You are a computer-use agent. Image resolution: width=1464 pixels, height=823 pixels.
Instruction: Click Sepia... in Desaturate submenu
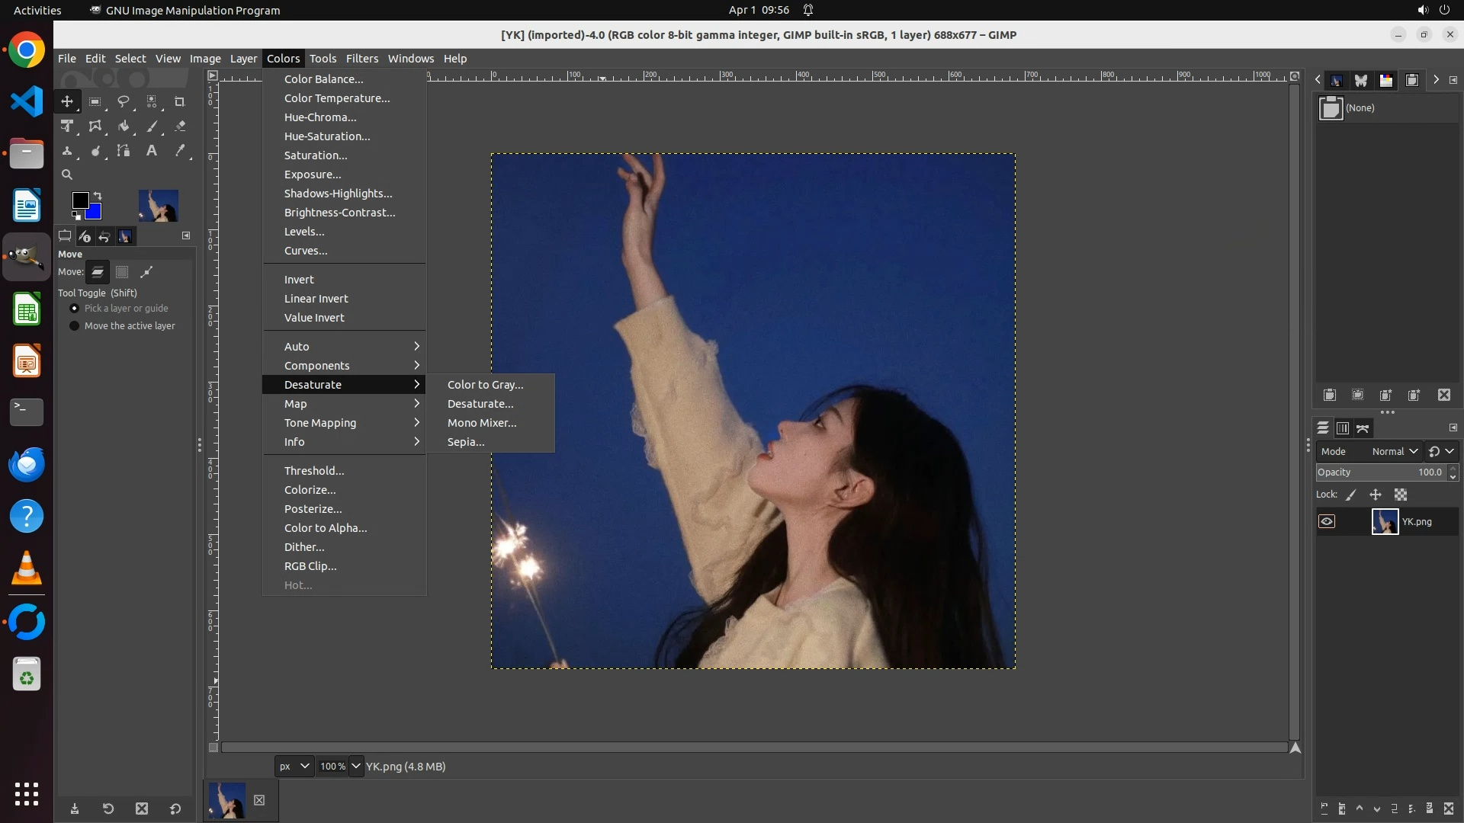point(465,442)
